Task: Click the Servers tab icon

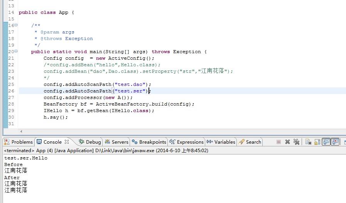Action: pyautogui.click(x=108, y=142)
